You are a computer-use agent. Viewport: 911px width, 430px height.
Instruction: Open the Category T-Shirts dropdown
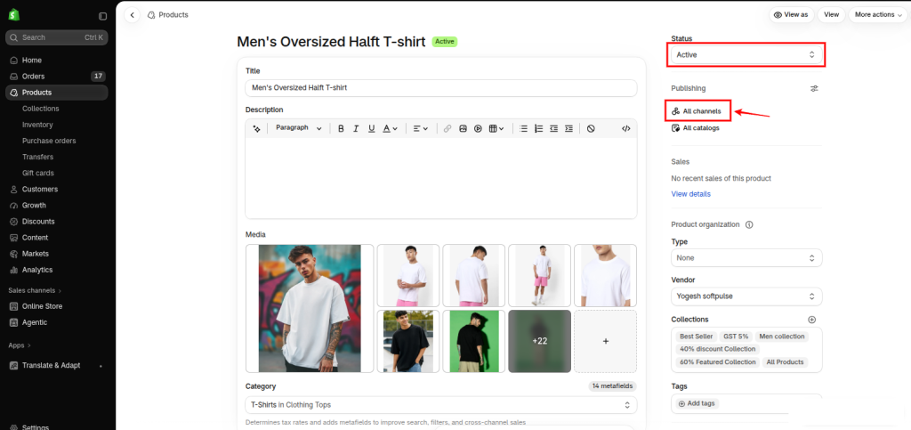click(x=441, y=404)
